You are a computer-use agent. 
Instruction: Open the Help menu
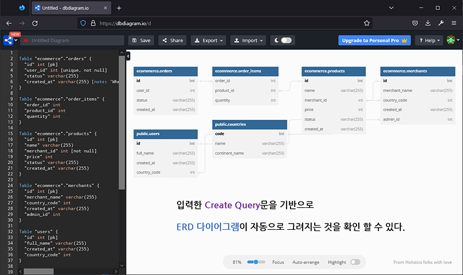click(x=429, y=41)
